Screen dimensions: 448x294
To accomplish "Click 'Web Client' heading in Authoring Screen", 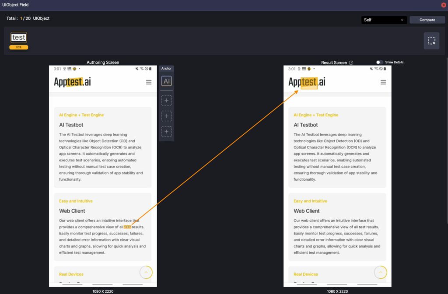I will [x=72, y=211].
